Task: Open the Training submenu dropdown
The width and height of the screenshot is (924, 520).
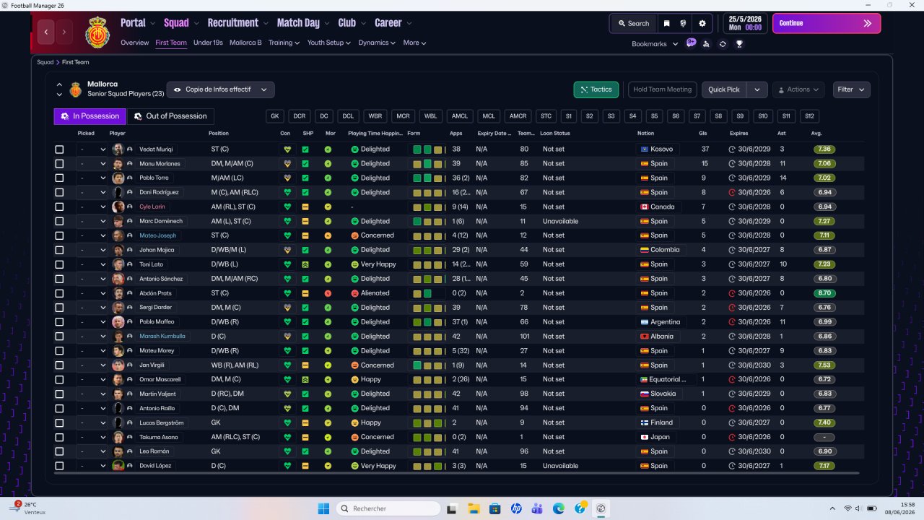Action: click(x=284, y=43)
